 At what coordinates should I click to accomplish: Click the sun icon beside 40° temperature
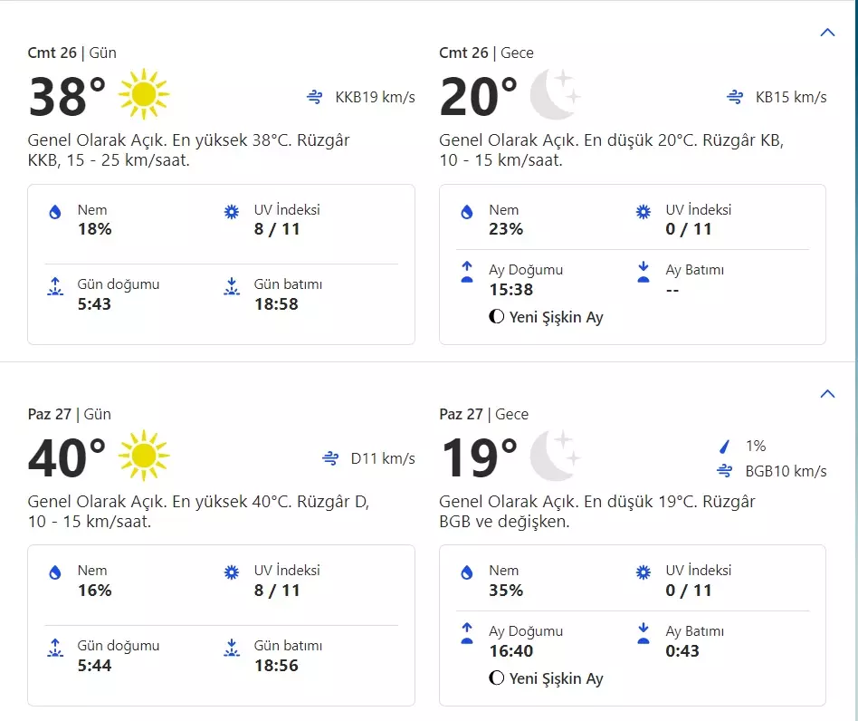(144, 456)
